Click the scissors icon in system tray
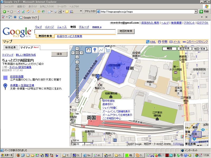Screen dimensions: 211x158 point(152,155)
